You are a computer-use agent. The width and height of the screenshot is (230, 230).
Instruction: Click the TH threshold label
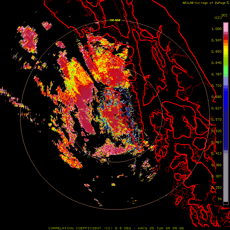pyautogui.click(x=220, y=199)
